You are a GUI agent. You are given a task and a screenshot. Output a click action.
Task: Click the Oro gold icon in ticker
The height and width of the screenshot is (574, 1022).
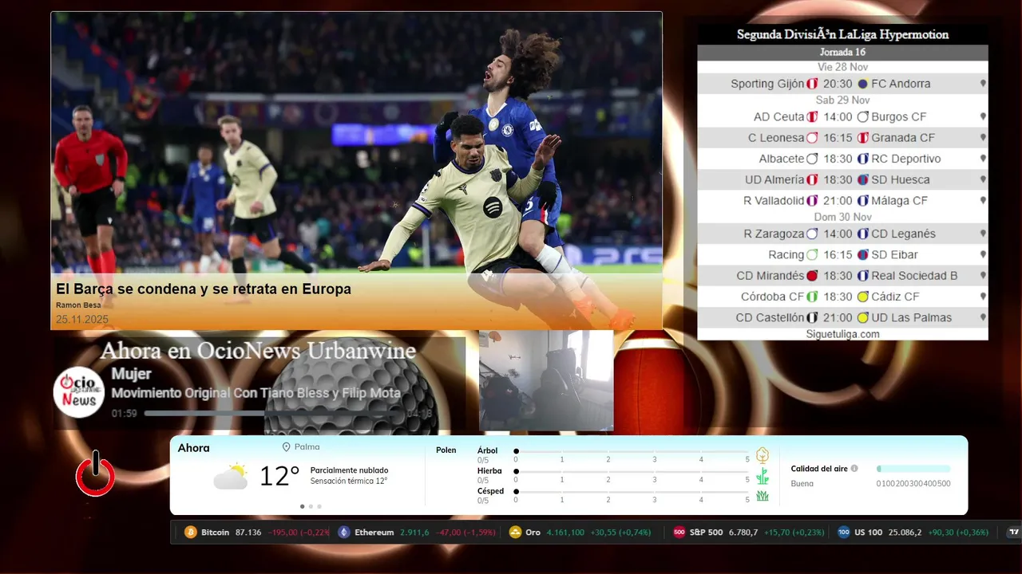516,533
